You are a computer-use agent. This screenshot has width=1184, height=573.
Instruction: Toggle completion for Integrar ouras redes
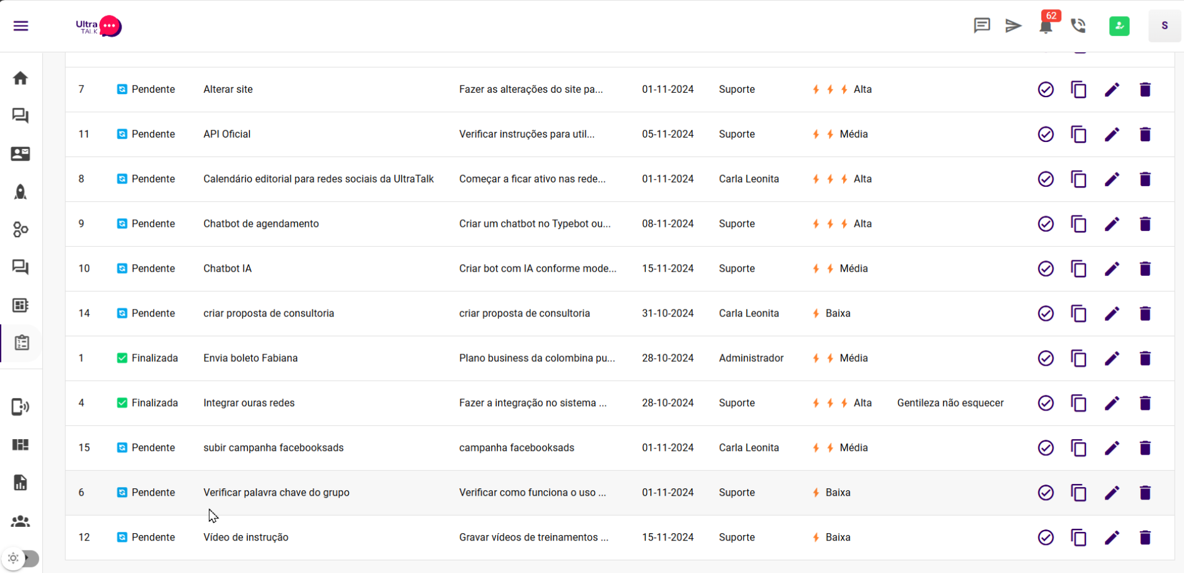1046,404
